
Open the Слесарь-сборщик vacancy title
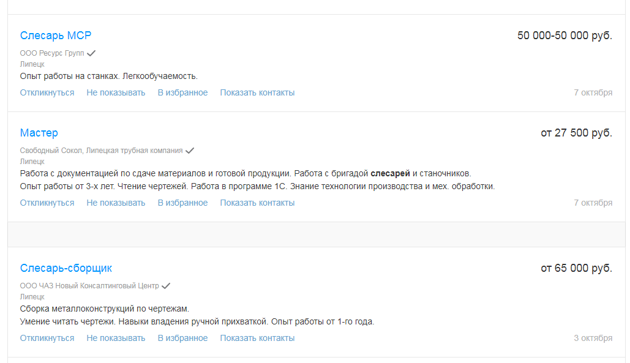click(66, 268)
